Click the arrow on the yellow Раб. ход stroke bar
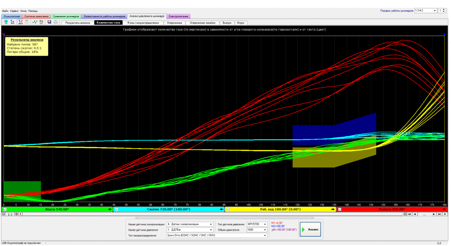Image resolution: width=451 pixels, height=246 pixels. point(333,209)
